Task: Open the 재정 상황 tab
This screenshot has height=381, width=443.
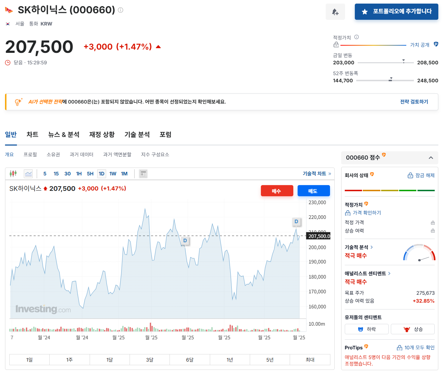Action: [102, 134]
